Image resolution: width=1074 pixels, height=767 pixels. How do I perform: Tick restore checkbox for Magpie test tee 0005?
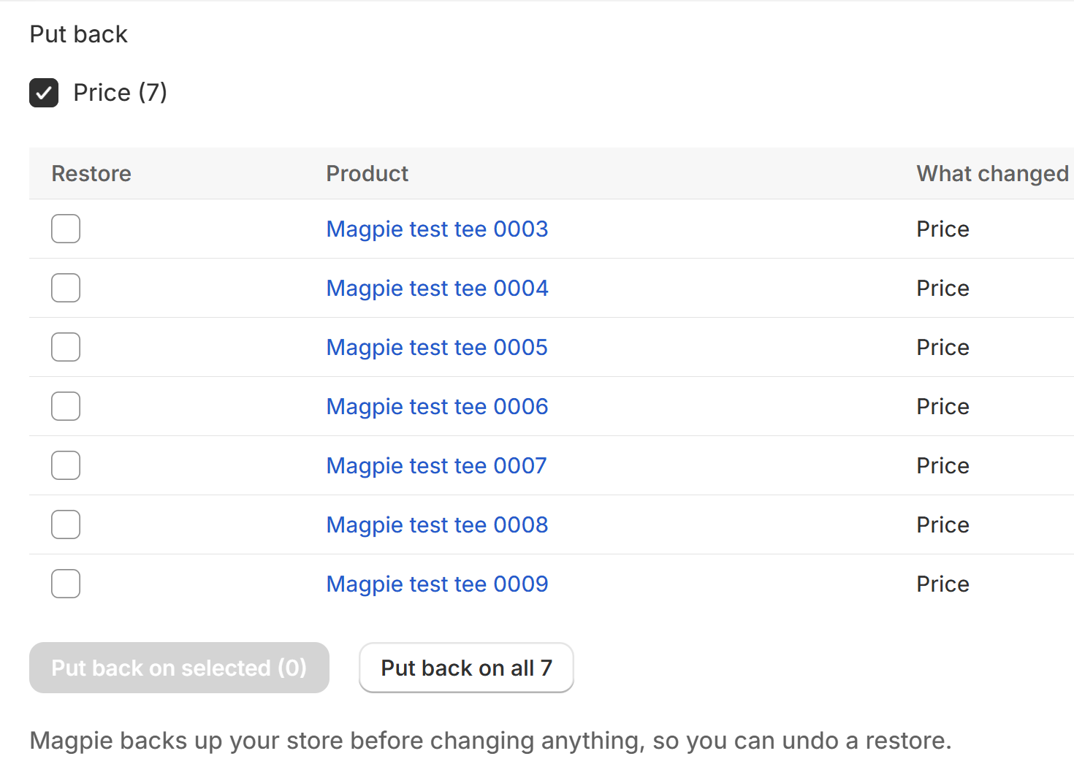point(66,347)
